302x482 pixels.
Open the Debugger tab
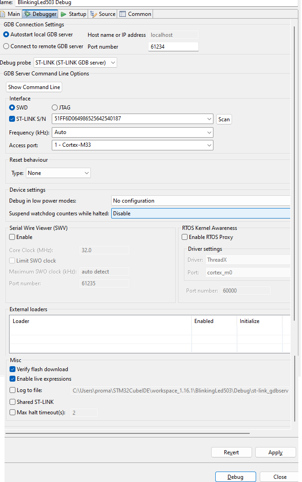(x=40, y=14)
